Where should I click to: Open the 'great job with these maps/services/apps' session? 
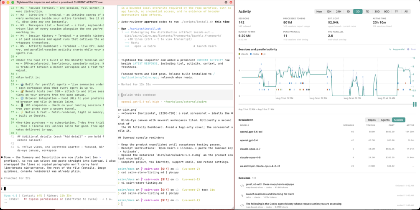click(x=327, y=186)
